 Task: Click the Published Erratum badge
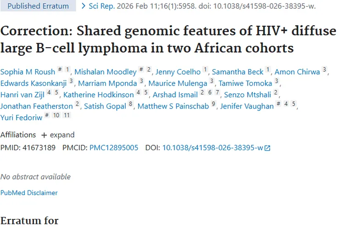38,6
